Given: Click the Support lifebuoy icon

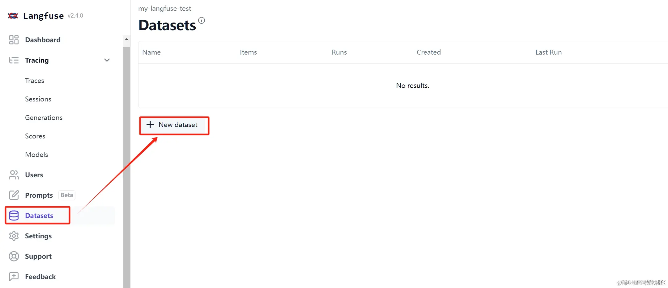Looking at the screenshot, I should [x=14, y=256].
